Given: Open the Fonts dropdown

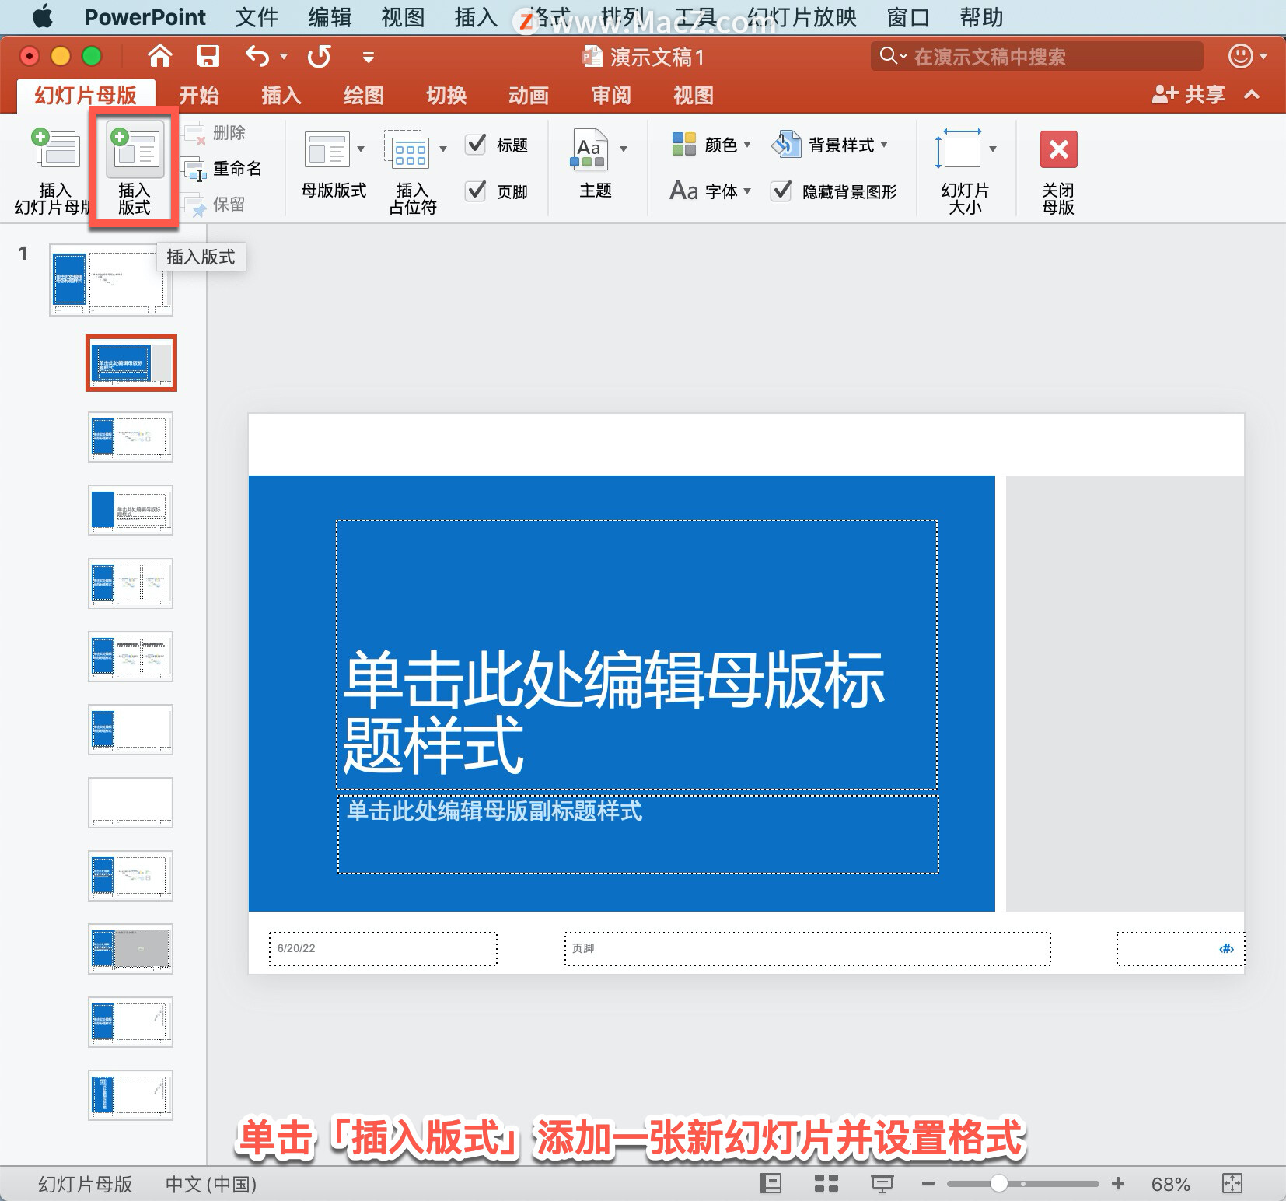Looking at the screenshot, I should pos(710,191).
